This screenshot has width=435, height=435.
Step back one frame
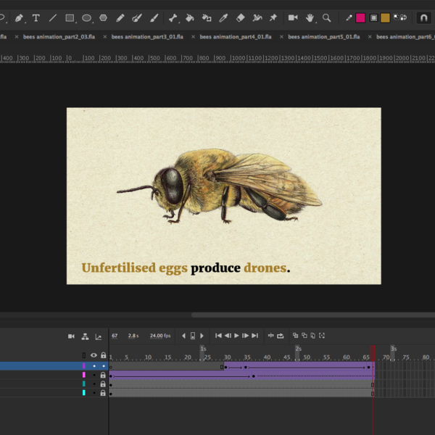pos(228,336)
